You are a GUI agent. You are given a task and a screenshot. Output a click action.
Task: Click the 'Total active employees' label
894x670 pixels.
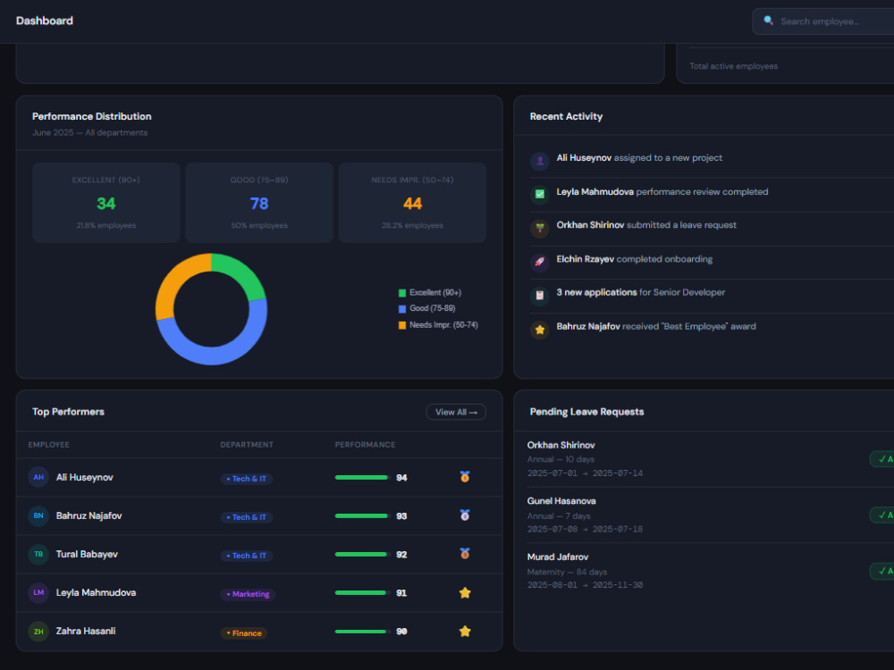coord(733,66)
